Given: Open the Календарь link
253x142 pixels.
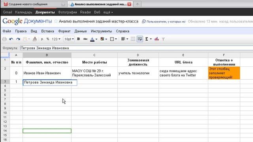Looking at the screenshot, I should (x=24, y=12).
